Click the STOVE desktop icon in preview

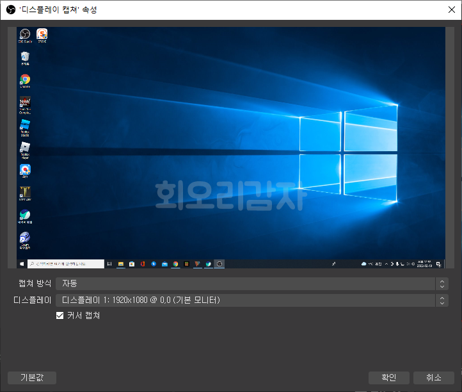(42, 36)
